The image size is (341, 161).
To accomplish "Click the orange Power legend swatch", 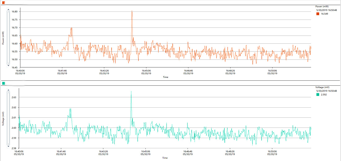I will tap(318, 14).
